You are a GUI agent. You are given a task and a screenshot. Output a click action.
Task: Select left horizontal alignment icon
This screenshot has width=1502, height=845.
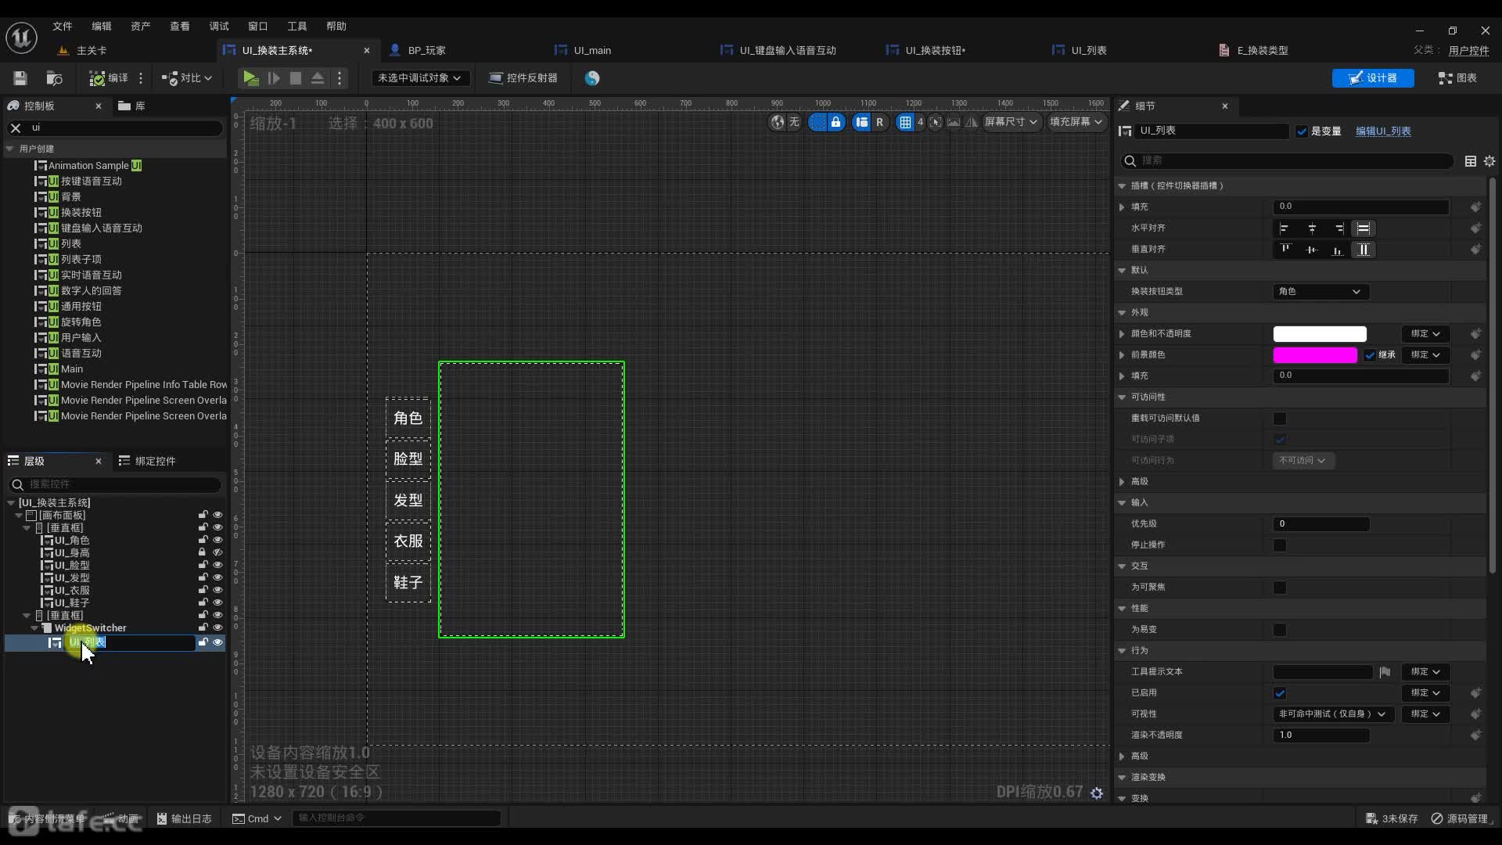pyautogui.click(x=1284, y=228)
